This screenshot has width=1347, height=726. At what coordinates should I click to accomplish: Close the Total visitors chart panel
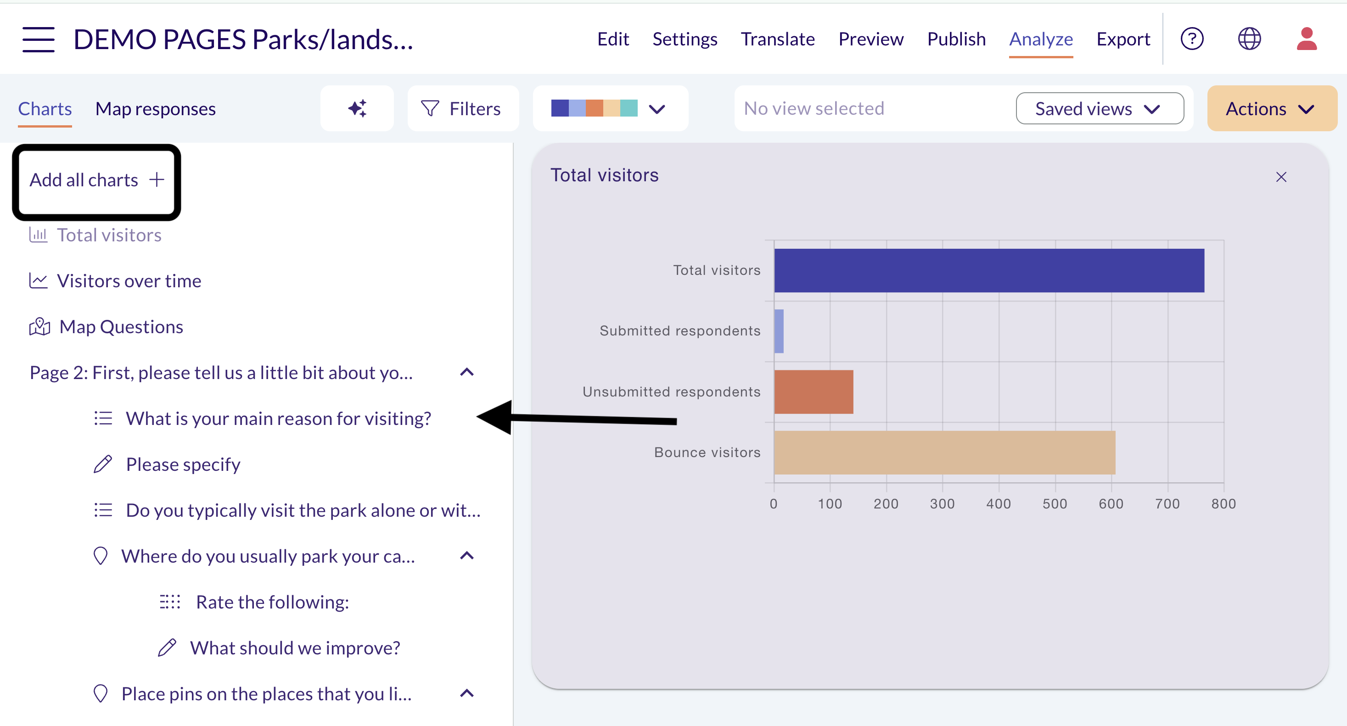coord(1280,177)
